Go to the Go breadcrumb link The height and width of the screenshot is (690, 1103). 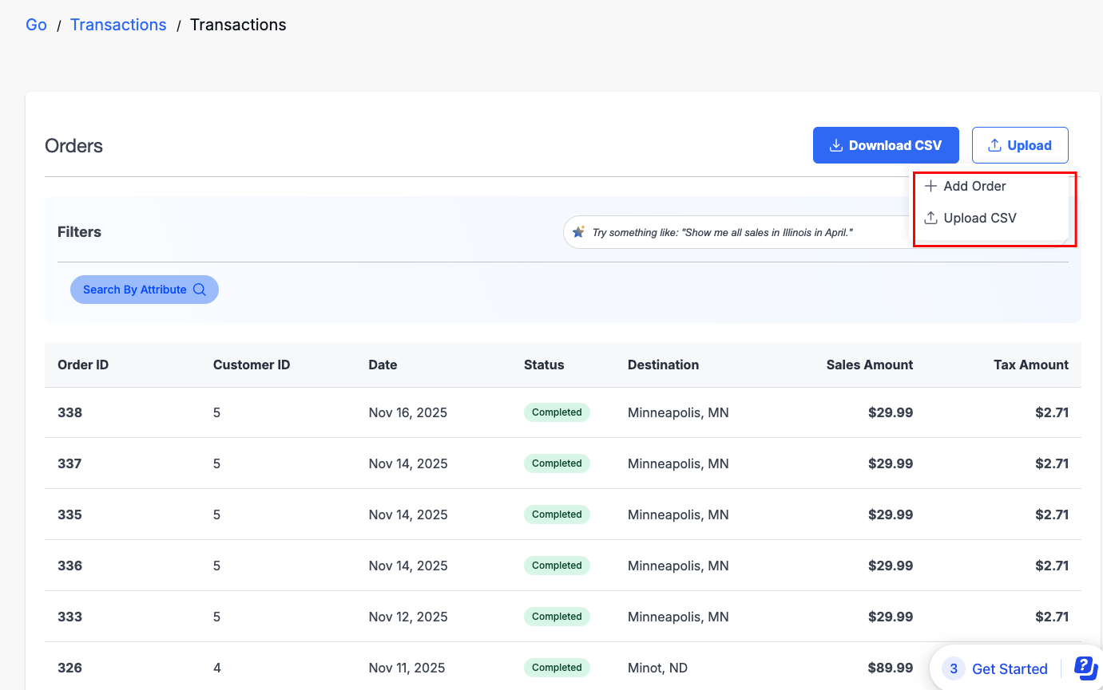click(x=36, y=25)
